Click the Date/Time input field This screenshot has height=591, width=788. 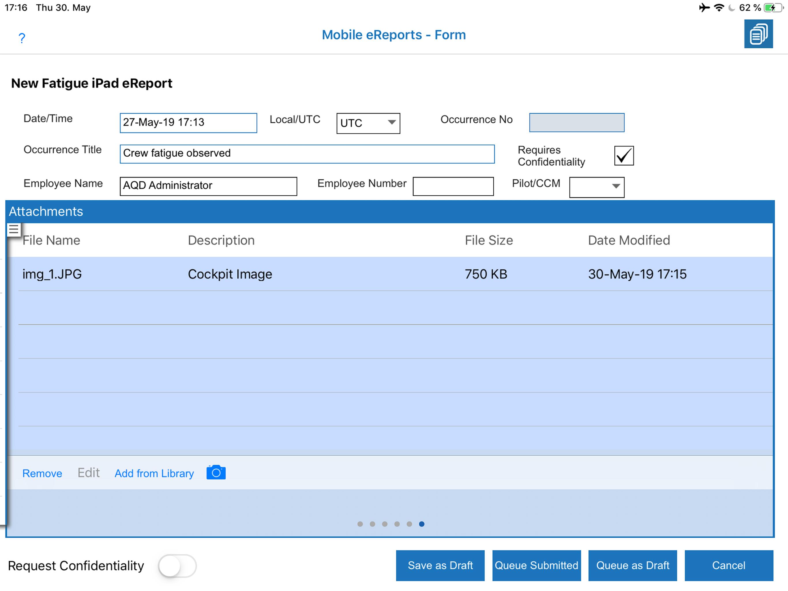tap(188, 123)
